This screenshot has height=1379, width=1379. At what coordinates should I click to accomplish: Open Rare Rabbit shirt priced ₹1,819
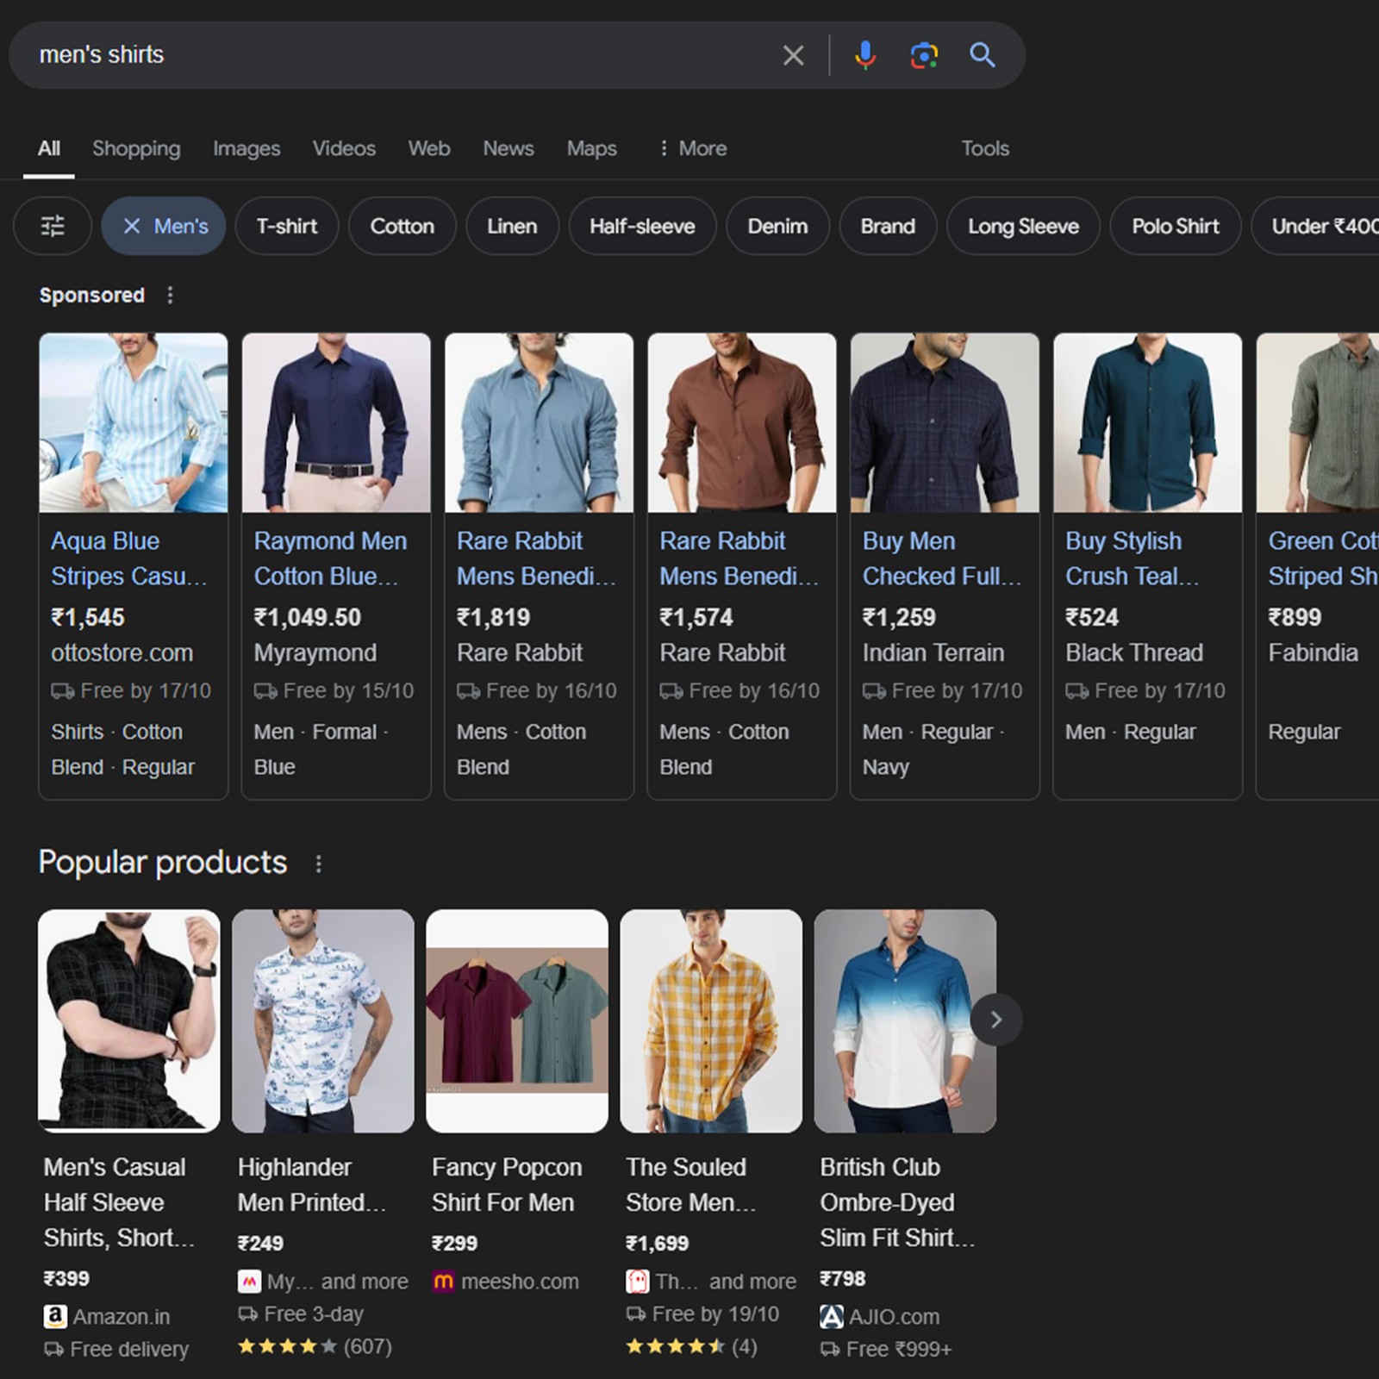(537, 558)
